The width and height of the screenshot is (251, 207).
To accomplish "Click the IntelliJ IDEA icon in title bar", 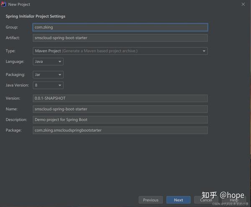I will (3, 4).
